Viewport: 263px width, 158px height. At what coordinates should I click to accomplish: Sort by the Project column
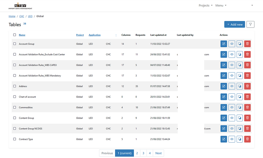pos(80,35)
